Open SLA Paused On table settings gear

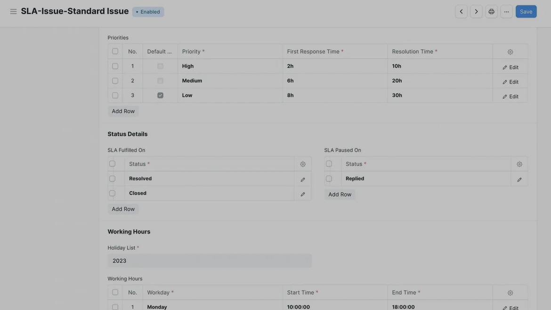pyautogui.click(x=519, y=164)
